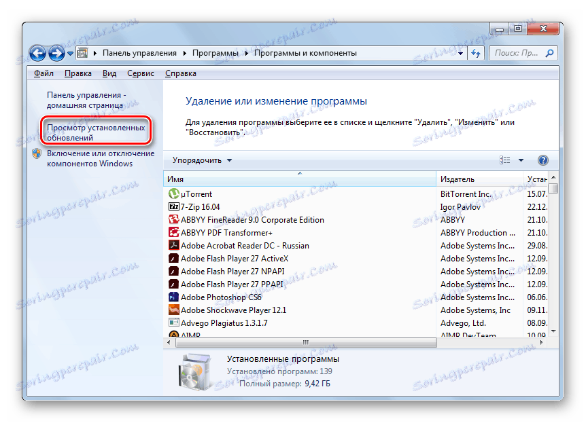Sort by the Установлено date column header

[536, 179]
